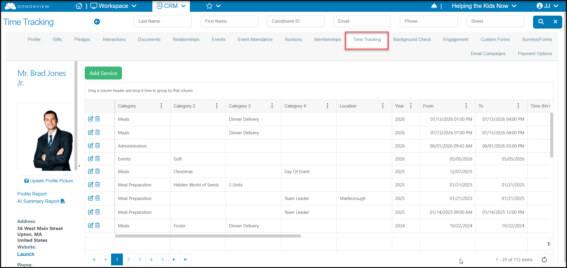The image size is (567, 268).
Task: Click Update Profile Picture link
Action: click(x=49, y=181)
